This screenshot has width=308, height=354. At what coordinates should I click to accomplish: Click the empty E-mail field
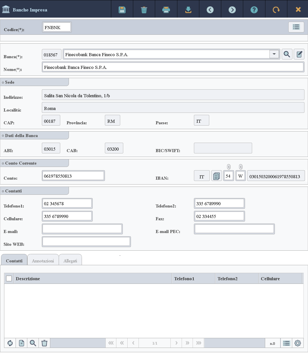tap(82, 229)
